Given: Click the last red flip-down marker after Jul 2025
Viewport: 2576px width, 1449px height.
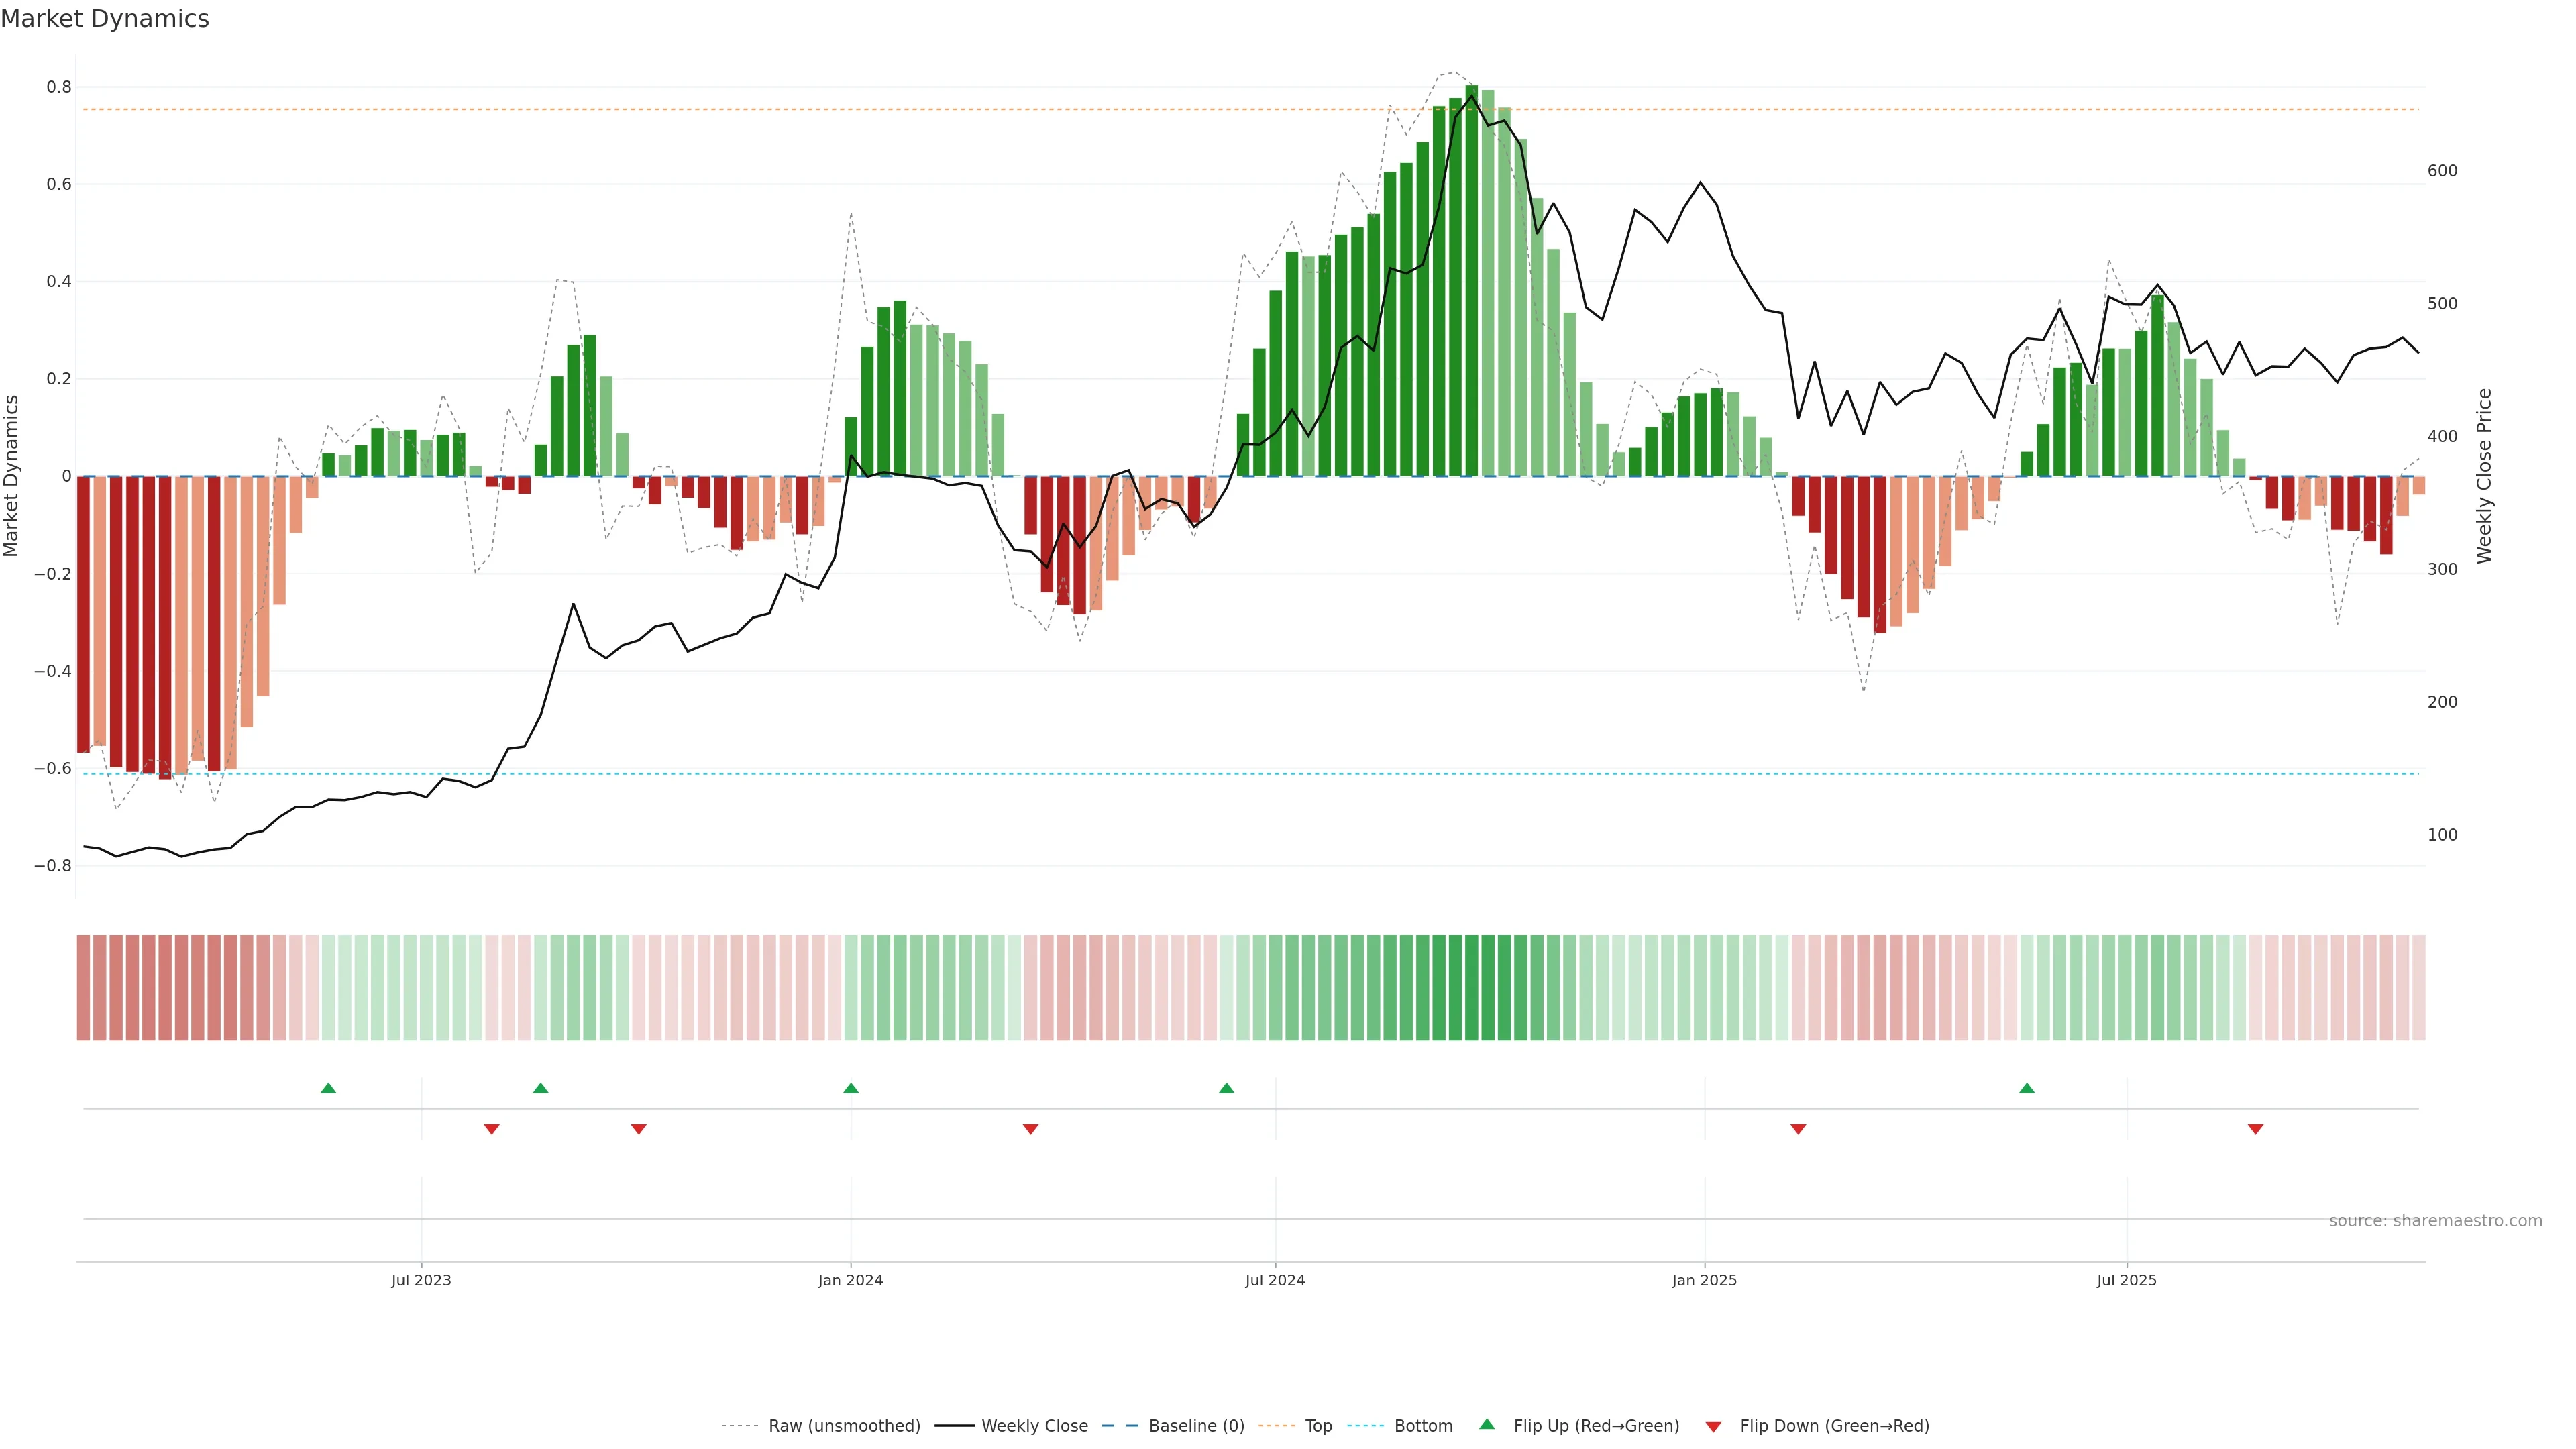Looking at the screenshot, I should tap(2255, 1129).
